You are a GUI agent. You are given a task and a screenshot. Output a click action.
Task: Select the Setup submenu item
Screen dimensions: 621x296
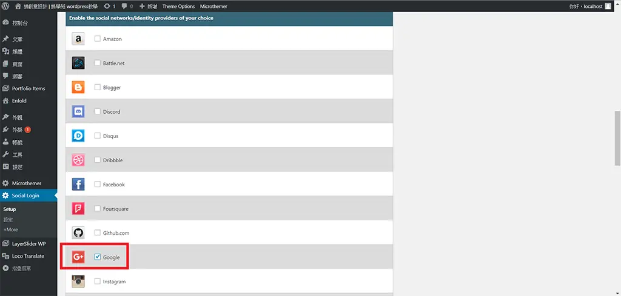(x=10, y=209)
